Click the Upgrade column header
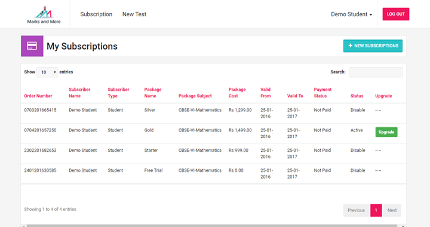 [x=383, y=96]
